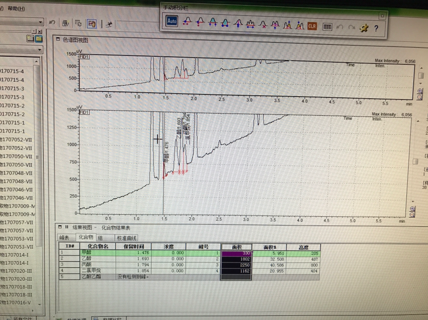Click the 保留时间 column header
The height and width of the screenshot is (320, 428).
tap(133, 246)
